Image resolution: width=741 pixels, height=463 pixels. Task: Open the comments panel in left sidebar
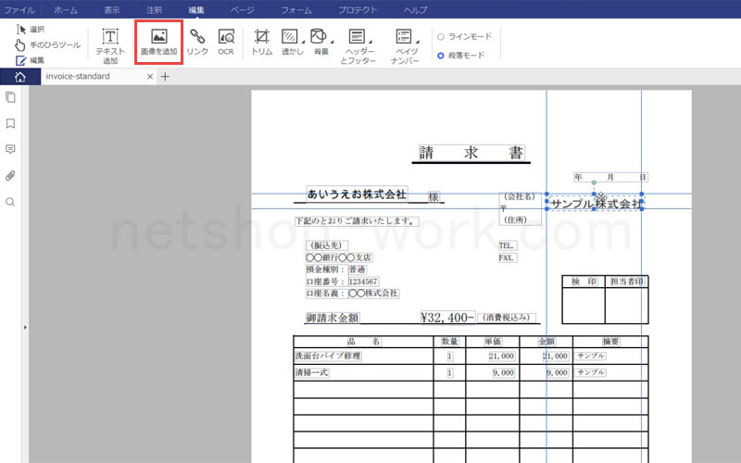10,149
